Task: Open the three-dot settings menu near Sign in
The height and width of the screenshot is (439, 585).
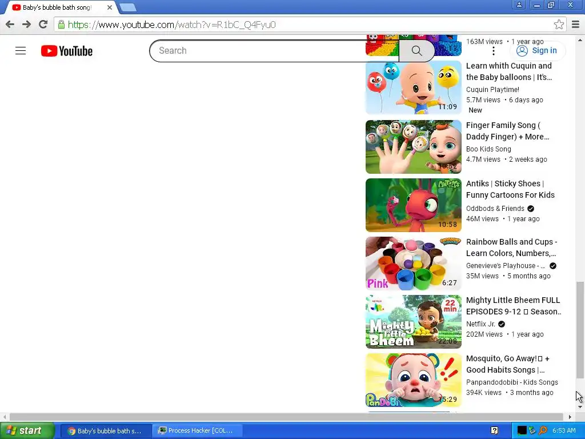Action: (494, 51)
